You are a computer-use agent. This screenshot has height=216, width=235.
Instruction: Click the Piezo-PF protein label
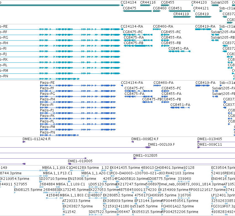coord(47,88)
